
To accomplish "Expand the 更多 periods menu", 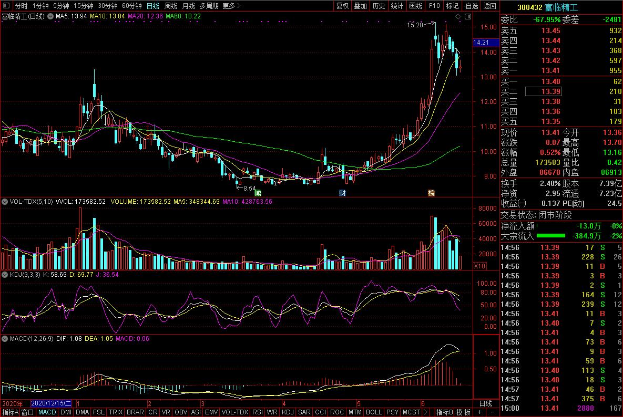I will [231, 6].
